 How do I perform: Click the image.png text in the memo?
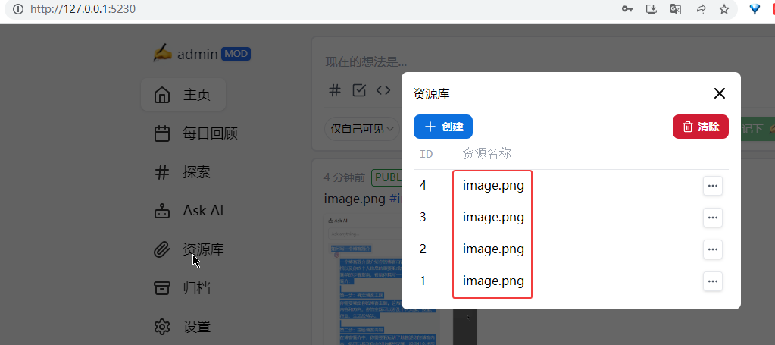pos(355,199)
